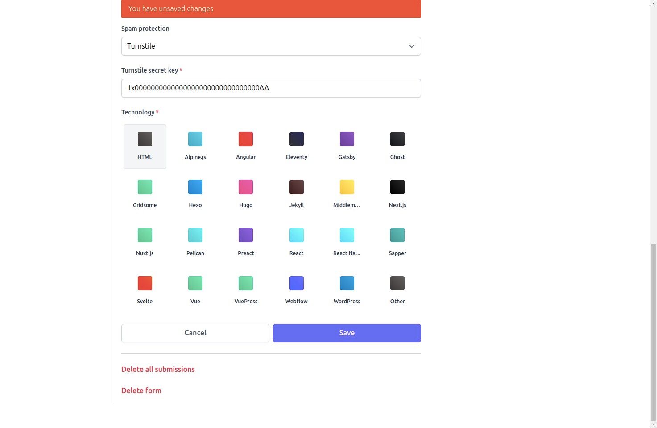This screenshot has width=657, height=428.
Task: Click the Save button
Action: click(x=347, y=333)
